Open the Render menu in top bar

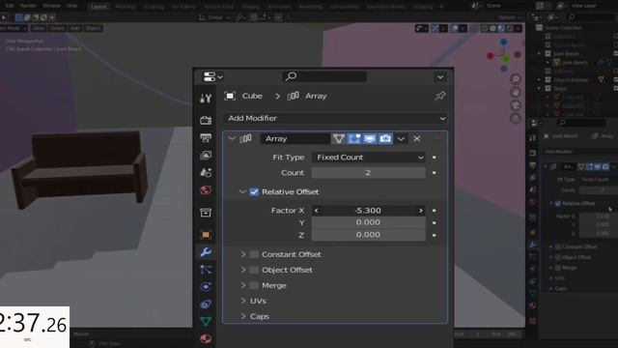(x=28, y=6)
